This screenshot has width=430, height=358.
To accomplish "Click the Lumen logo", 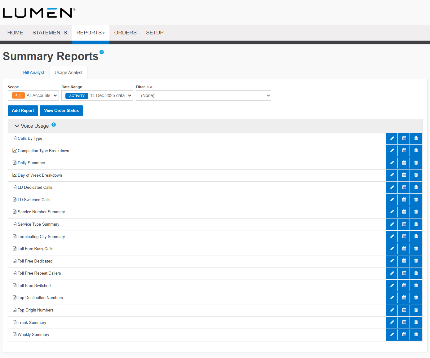I will click(x=38, y=12).
